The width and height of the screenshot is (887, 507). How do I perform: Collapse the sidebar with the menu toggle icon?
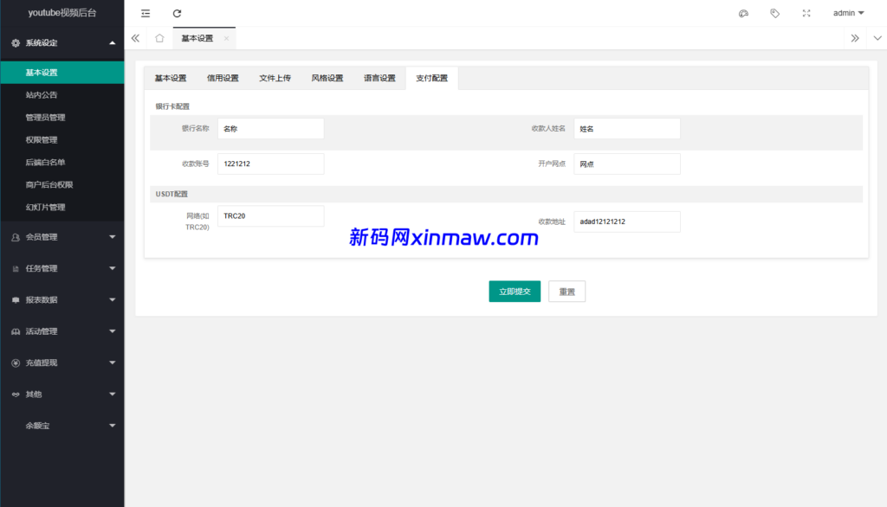click(146, 13)
